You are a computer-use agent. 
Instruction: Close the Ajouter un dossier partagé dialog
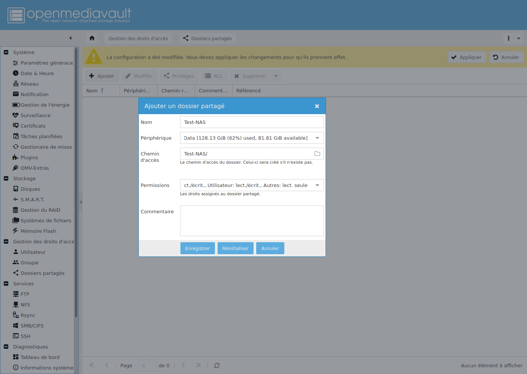pos(317,106)
